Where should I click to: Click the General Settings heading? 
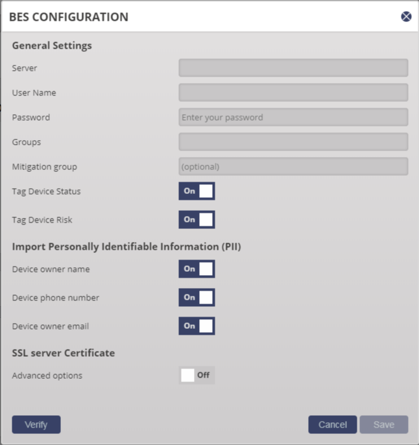pyautogui.click(x=52, y=45)
